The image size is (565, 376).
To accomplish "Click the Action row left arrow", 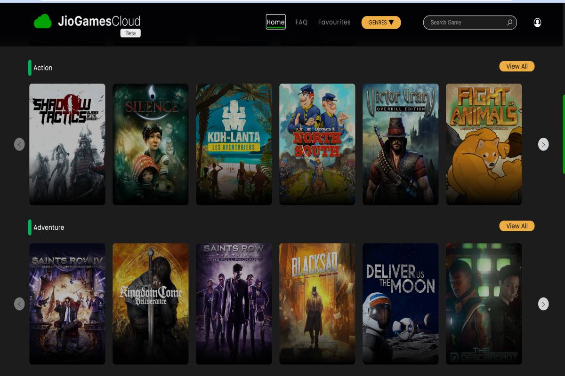I will [x=19, y=144].
